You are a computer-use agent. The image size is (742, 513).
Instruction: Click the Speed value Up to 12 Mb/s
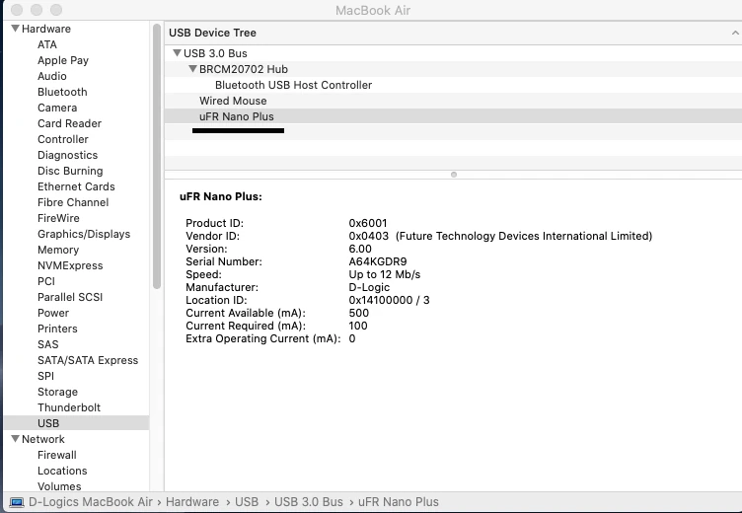click(384, 274)
